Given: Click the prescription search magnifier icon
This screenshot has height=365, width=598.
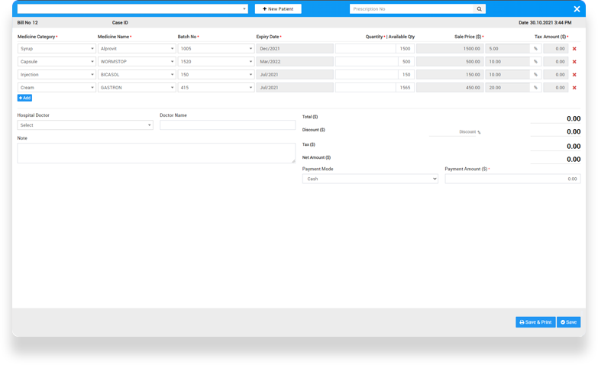Looking at the screenshot, I should 480,9.
